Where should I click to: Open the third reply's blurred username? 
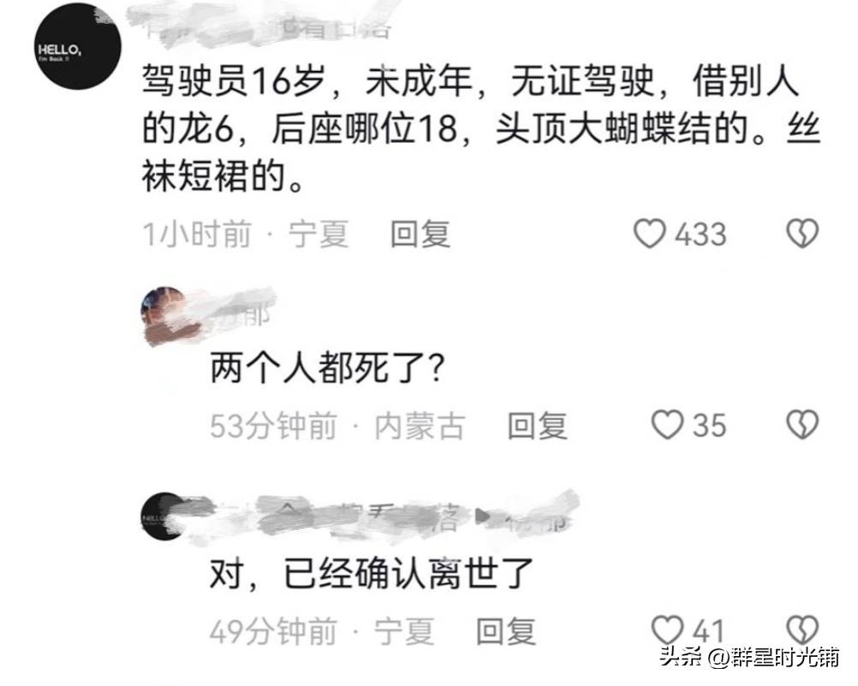[x=378, y=517]
